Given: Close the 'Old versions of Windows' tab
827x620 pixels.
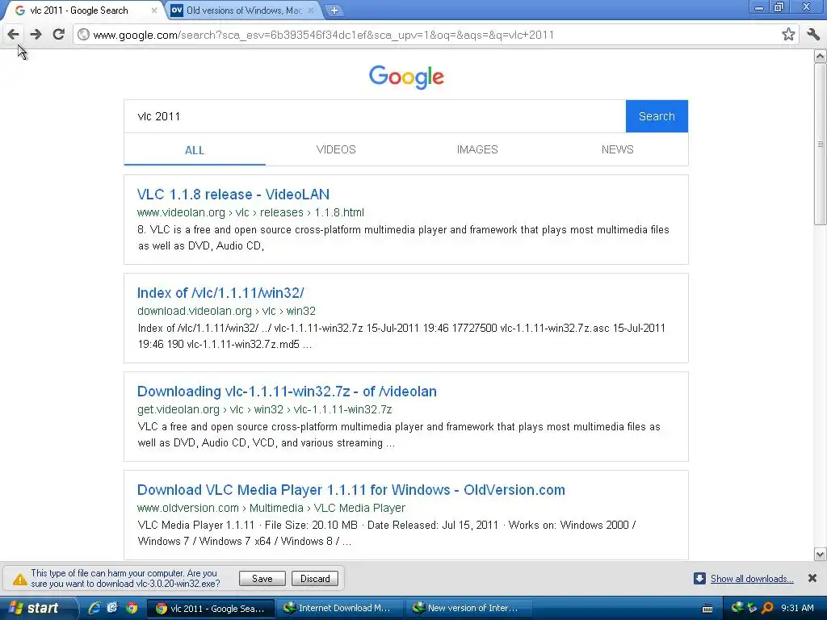Looking at the screenshot, I should [x=311, y=10].
